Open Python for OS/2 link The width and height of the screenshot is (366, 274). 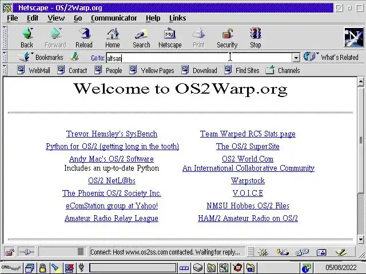click(112, 147)
